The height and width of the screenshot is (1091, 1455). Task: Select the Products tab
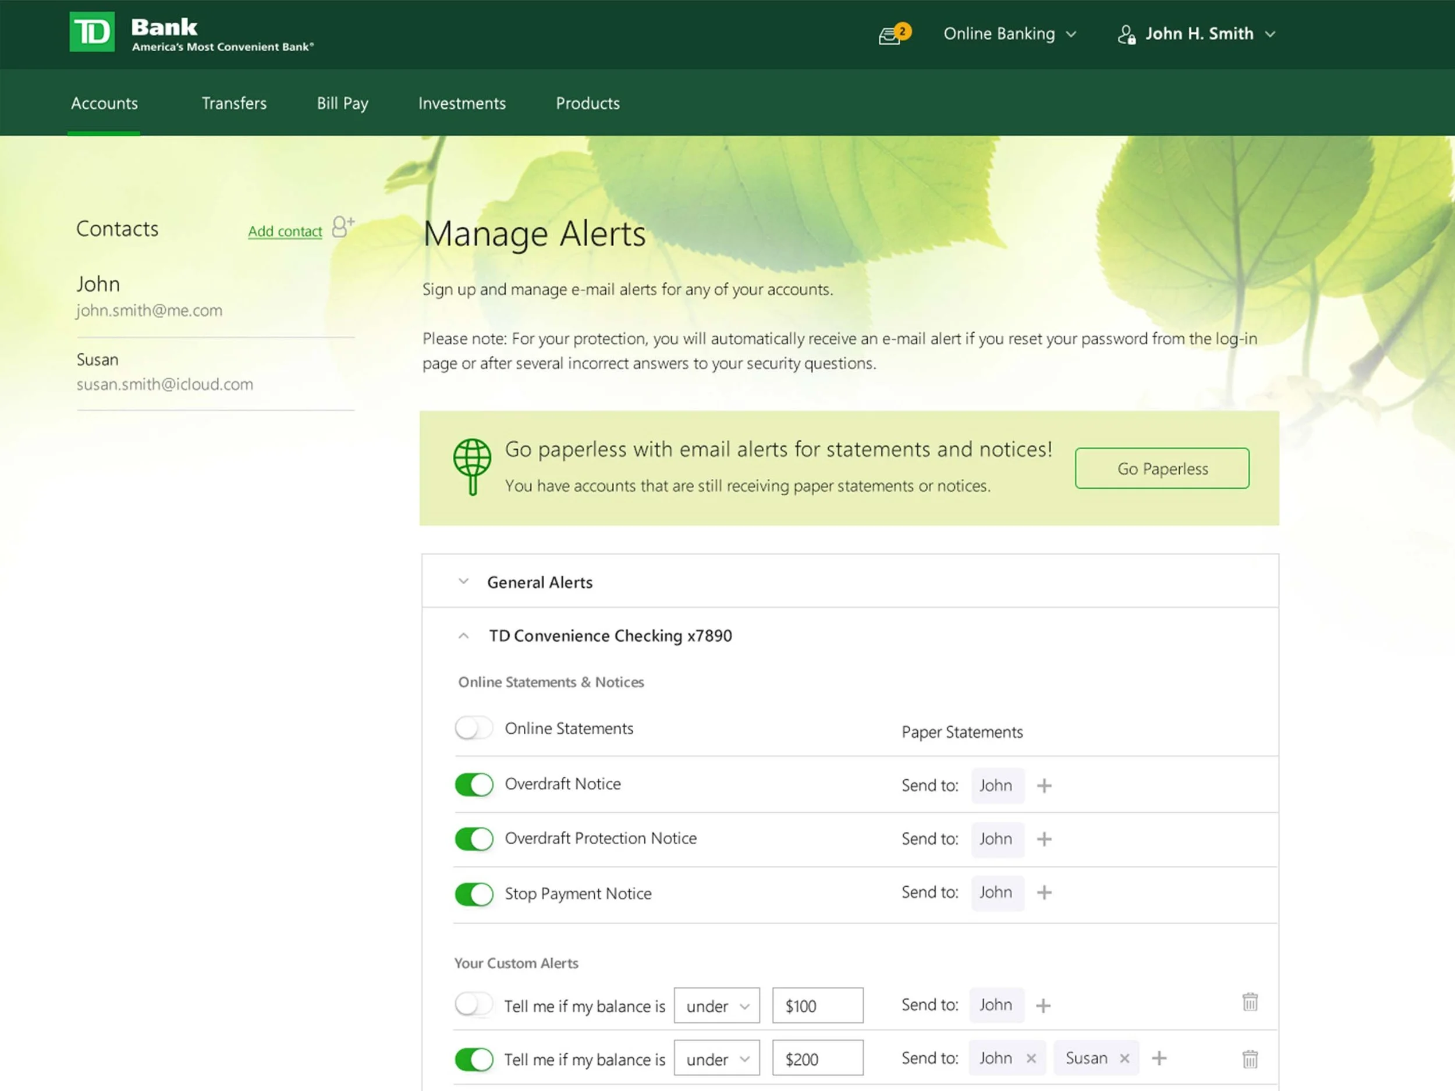point(587,103)
